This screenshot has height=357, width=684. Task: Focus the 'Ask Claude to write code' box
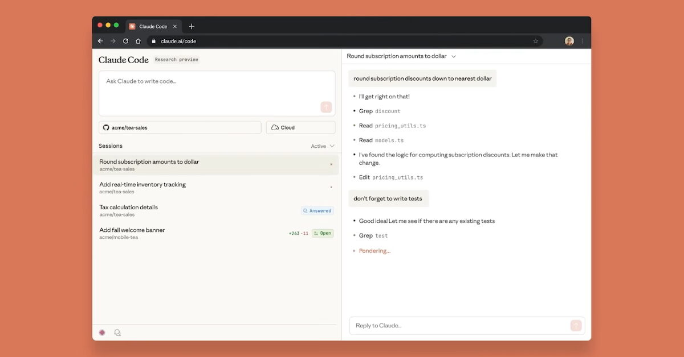217,93
